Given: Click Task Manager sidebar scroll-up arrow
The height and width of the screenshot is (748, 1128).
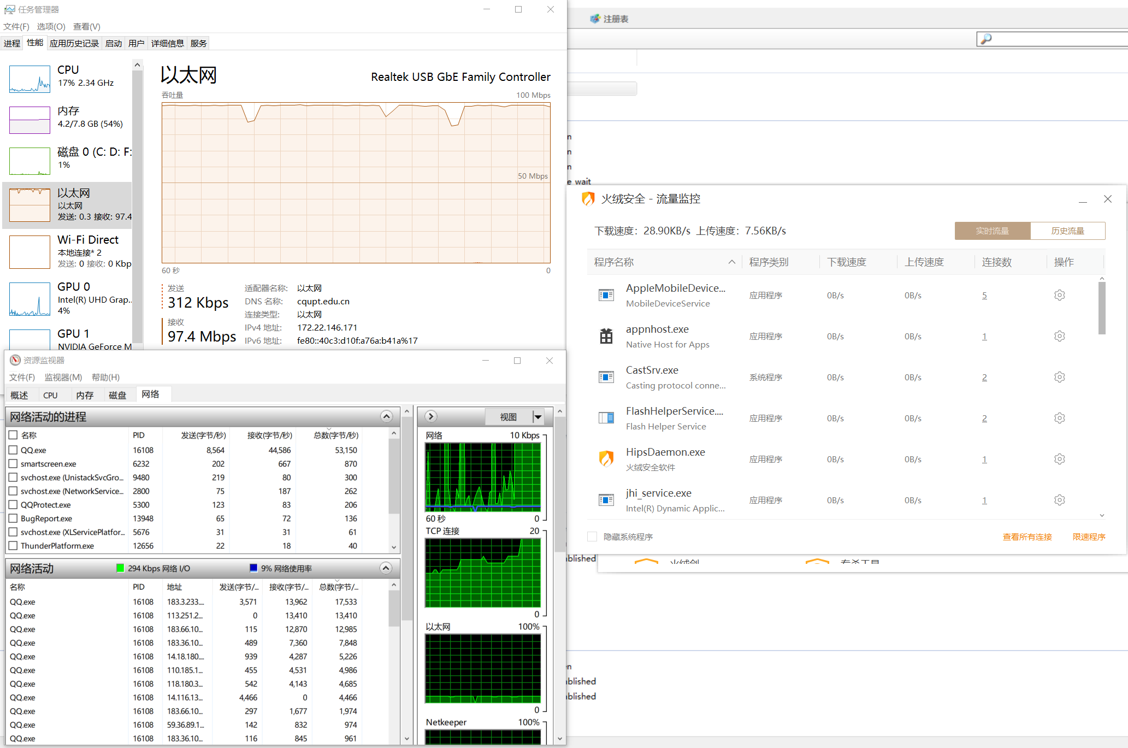Looking at the screenshot, I should coord(138,65).
